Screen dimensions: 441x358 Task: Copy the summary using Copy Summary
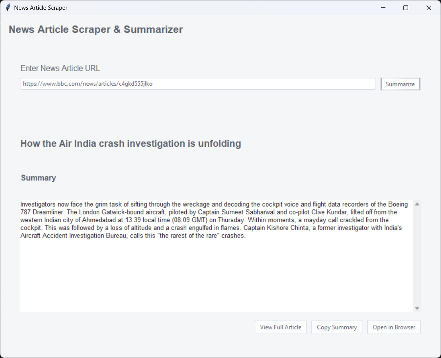pyautogui.click(x=337, y=327)
